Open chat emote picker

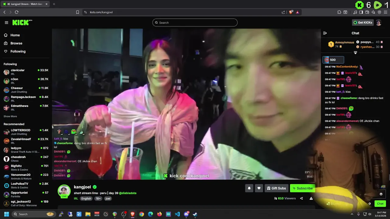pos(381,194)
